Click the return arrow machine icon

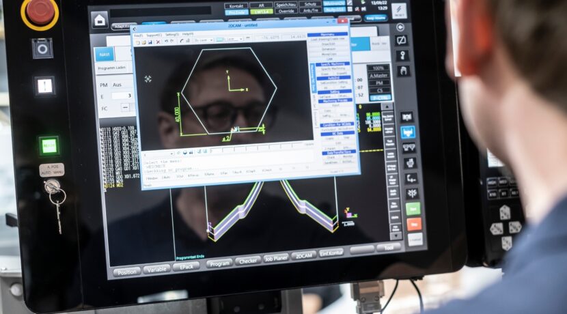click(411, 178)
